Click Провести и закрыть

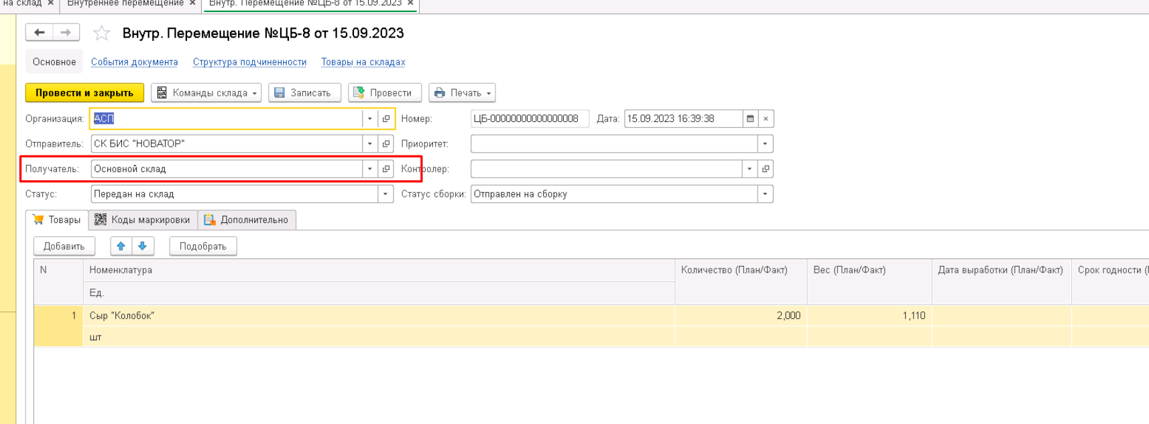[84, 93]
